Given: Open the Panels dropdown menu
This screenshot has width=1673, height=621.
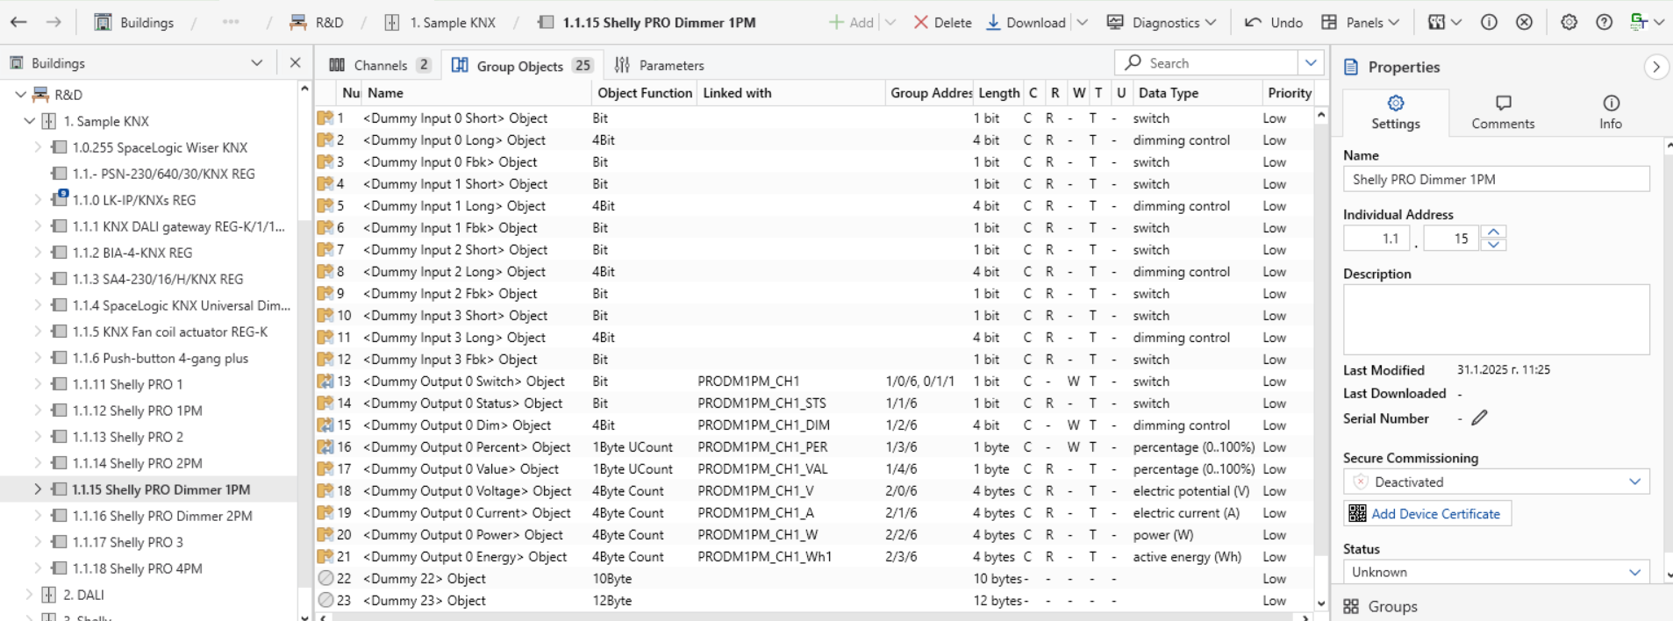Looking at the screenshot, I should coord(1361,22).
